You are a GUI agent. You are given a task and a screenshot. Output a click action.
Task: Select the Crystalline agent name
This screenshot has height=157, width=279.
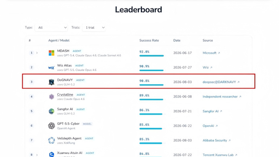click(65, 95)
